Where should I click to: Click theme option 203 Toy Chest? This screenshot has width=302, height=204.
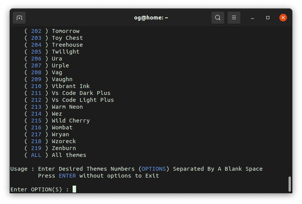tap(54, 38)
